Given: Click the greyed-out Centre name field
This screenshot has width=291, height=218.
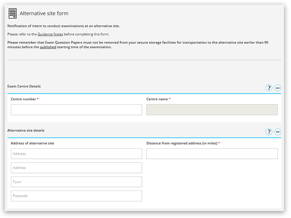Looking at the screenshot, I should point(212,110).
